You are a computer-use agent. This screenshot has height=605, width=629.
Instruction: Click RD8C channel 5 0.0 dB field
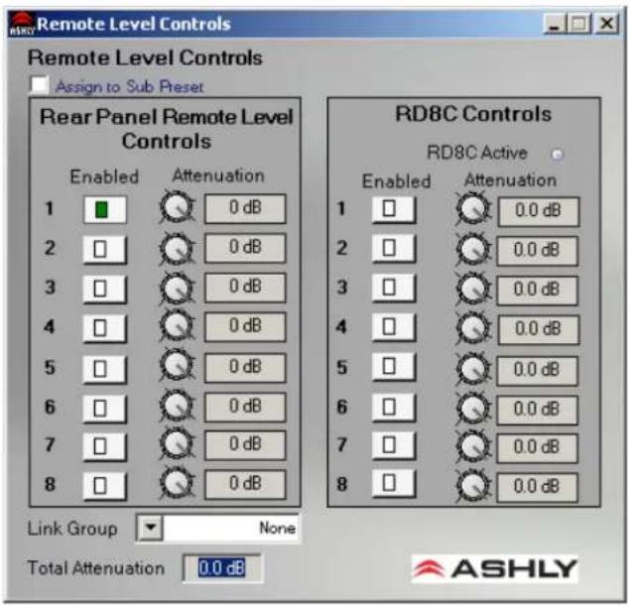pos(538,371)
